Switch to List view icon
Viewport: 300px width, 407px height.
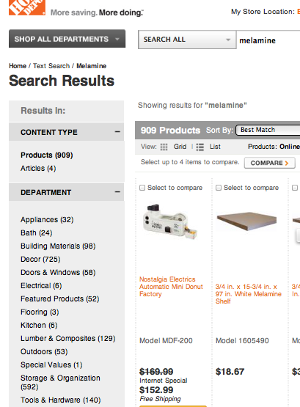point(200,147)
